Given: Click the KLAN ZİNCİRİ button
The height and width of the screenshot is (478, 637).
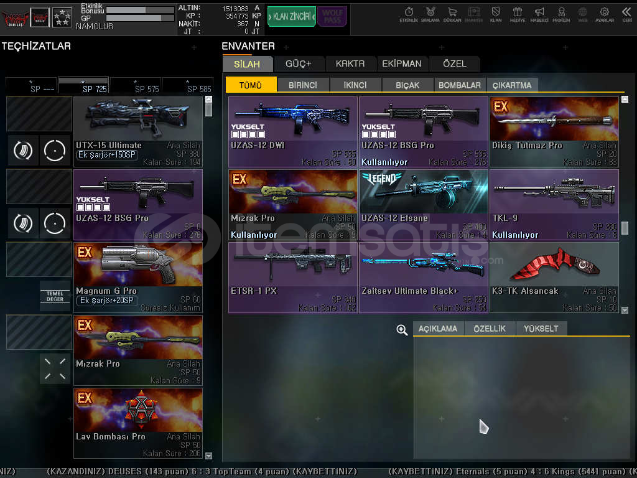Looking at the screenshot, I should coord(291,16).
